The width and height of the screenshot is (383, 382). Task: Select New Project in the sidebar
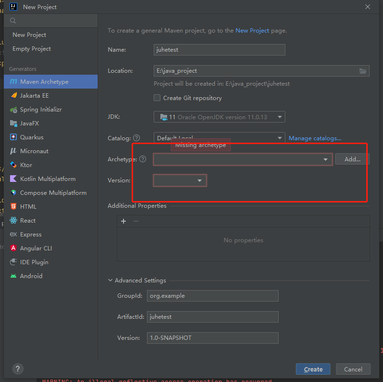29,35
